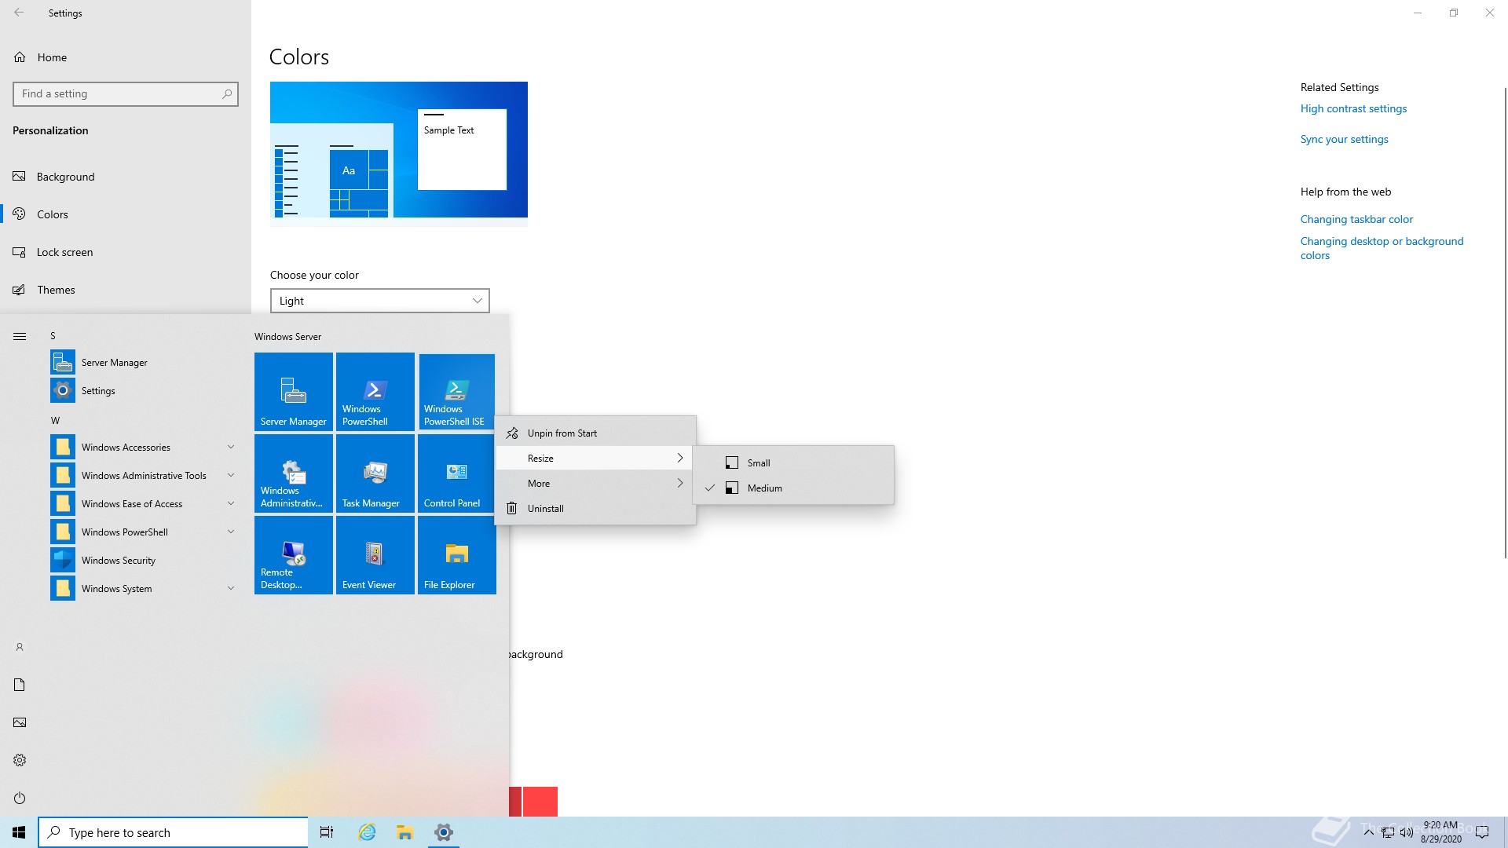This screenshot has width=1508, height=848.
Task: Open Documents from the Start rail
Action: (20, 685)
